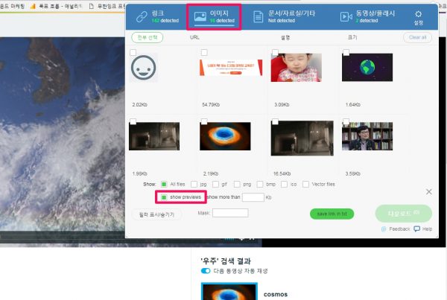Enable the bmp filter checkbox
447x300 pixels.
pos(260,185)
